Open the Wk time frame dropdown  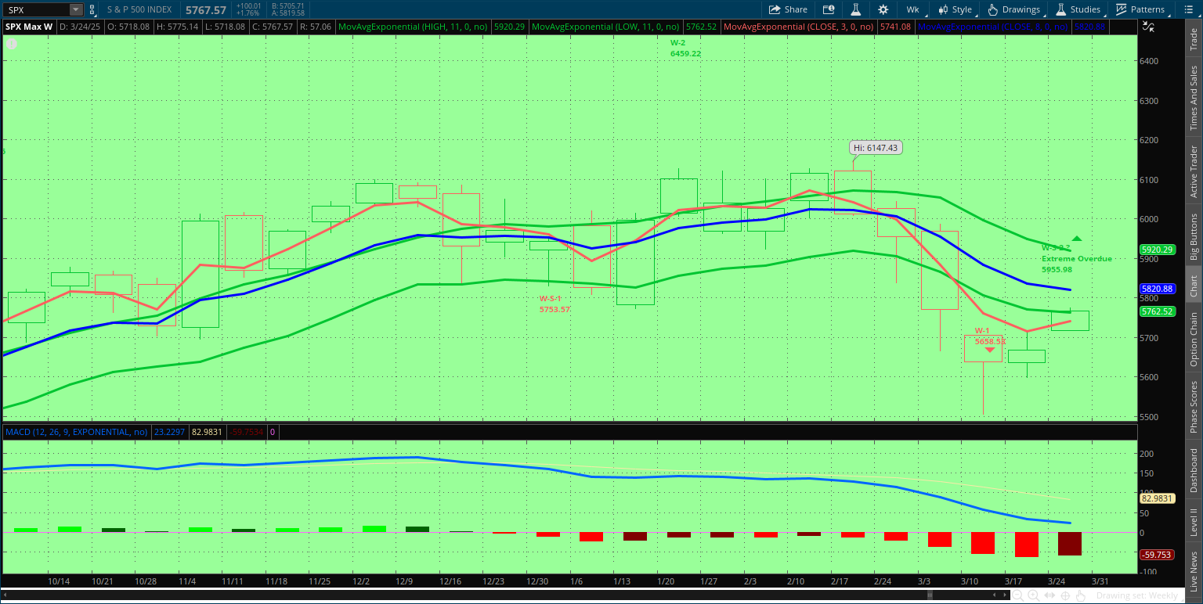click(x=913, y=9)
